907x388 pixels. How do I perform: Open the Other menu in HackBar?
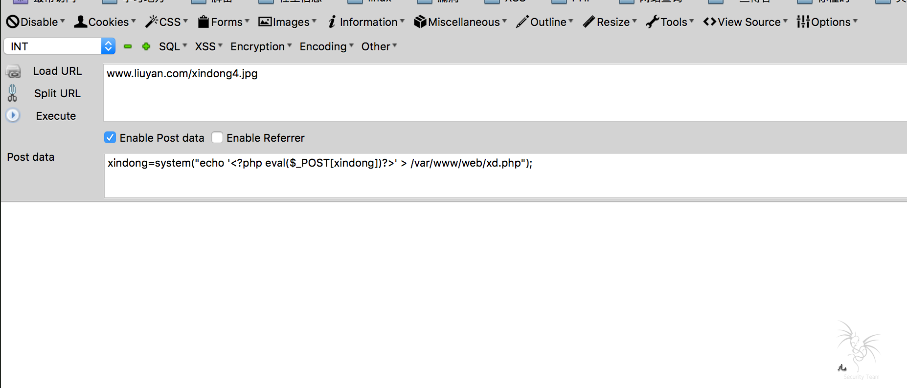tap(379, 46)
